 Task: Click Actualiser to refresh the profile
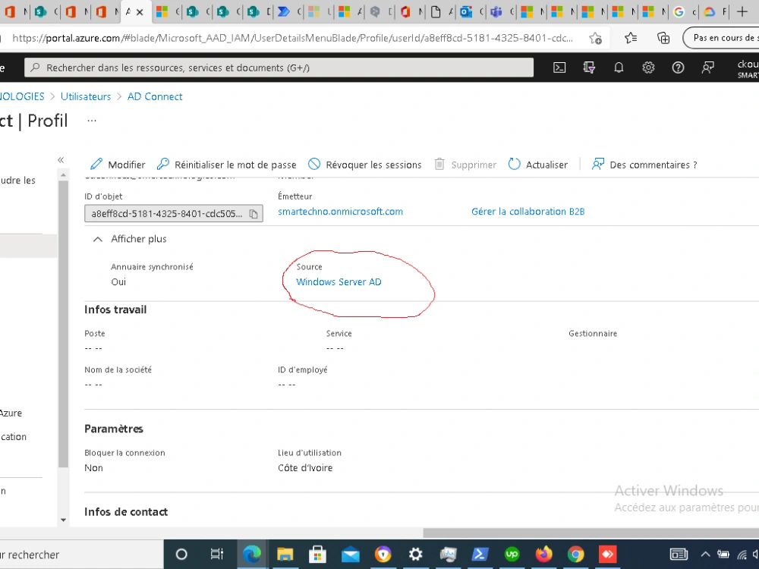click(538, 165)
